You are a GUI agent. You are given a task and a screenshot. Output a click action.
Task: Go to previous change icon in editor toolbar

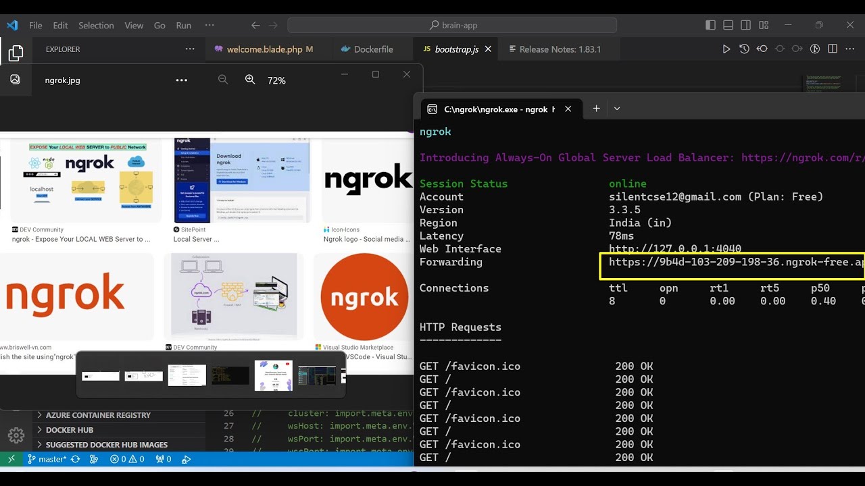(x=762, y=49)
